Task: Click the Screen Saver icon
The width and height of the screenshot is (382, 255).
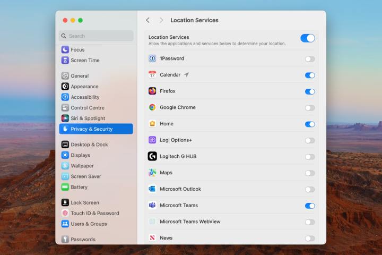Action: 65,176
